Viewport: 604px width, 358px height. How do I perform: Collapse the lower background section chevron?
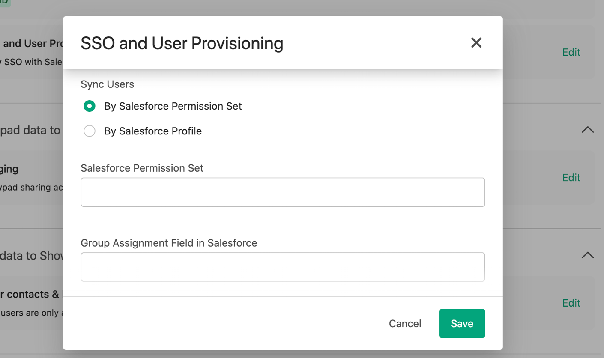point(588,255)
